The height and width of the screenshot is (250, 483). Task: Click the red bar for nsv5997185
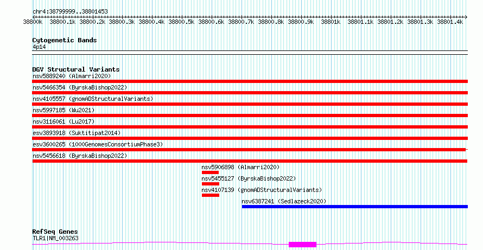click(x=250, y=116)
